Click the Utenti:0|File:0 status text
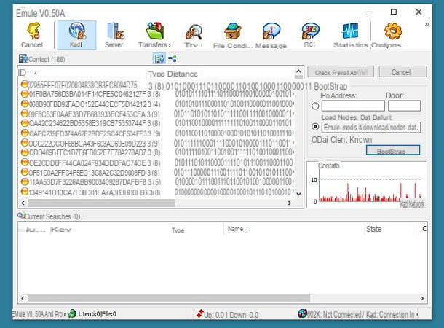The height and width of the screenshot is (328, 444). (97, 314)
